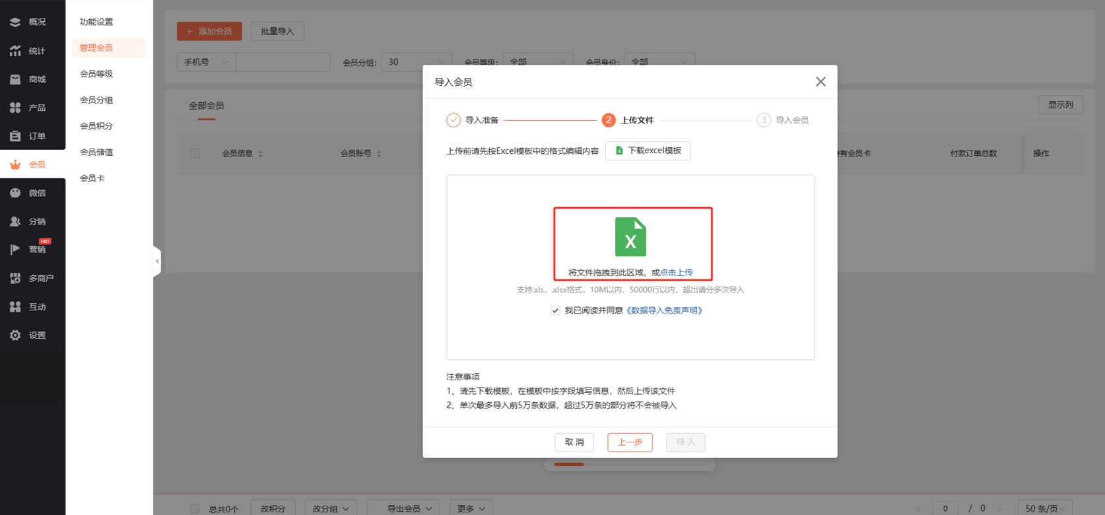Click the 批量导入 button
The height and width of the screenshot is (515, 1105).
[277, 31]
